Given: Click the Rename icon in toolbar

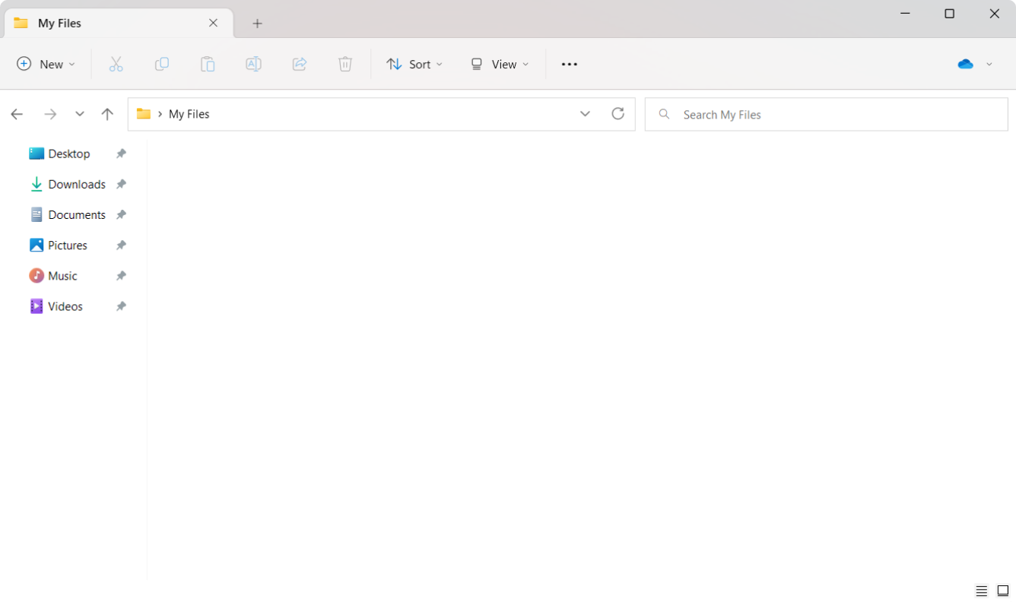Looking at the screenshot, I should tap(253, 65).
